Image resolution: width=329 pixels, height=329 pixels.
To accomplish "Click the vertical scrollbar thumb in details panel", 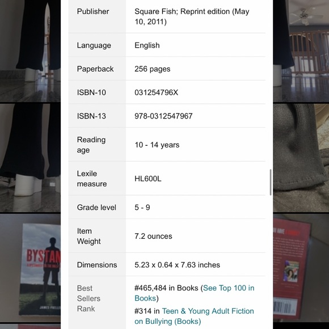I will [271, 182].
